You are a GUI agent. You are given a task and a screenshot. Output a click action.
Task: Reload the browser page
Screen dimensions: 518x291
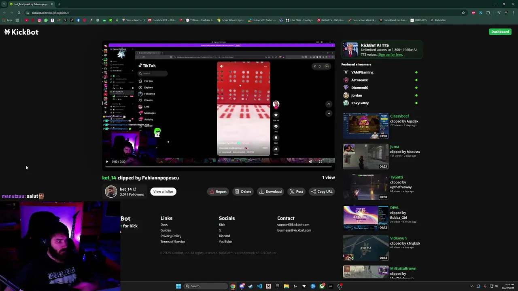point(19,13)
